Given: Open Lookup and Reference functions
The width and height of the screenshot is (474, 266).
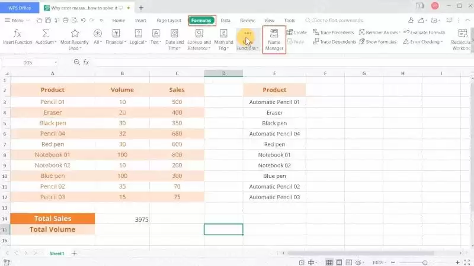Looking at the screenshot, I should 199,40.
